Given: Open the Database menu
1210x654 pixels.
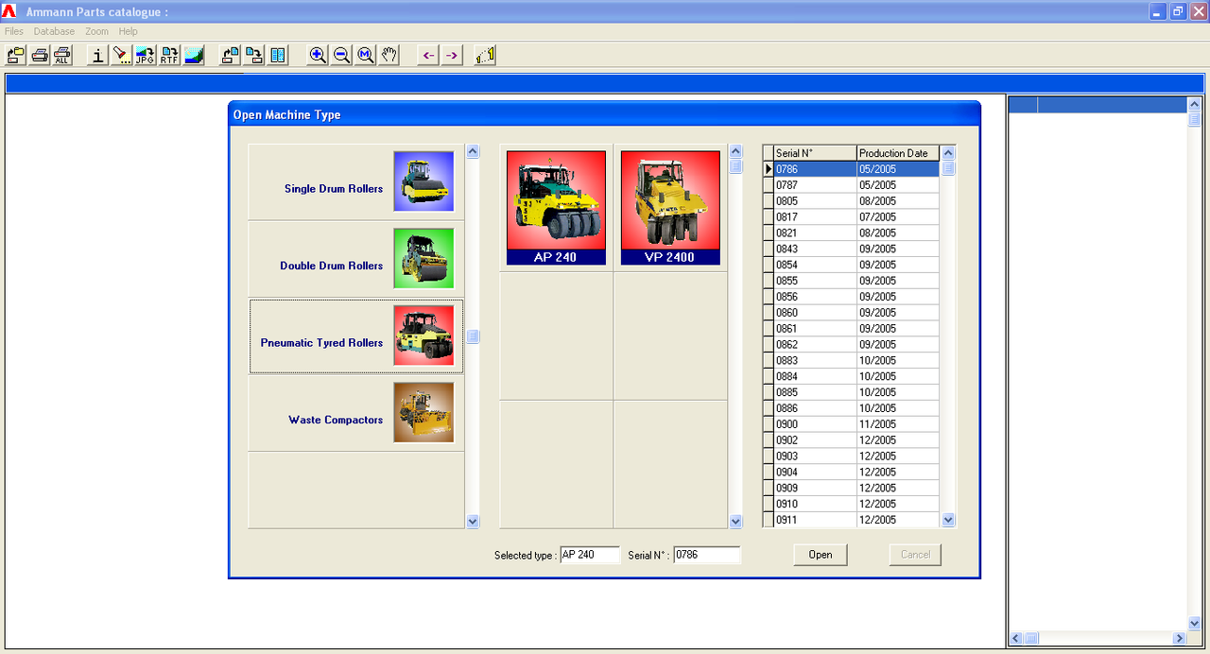Looking at the screenshot, I should point(54,31).
